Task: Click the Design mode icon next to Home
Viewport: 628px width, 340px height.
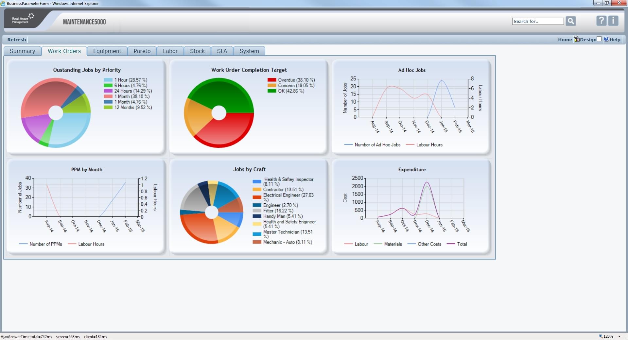Action: (576, 39)
